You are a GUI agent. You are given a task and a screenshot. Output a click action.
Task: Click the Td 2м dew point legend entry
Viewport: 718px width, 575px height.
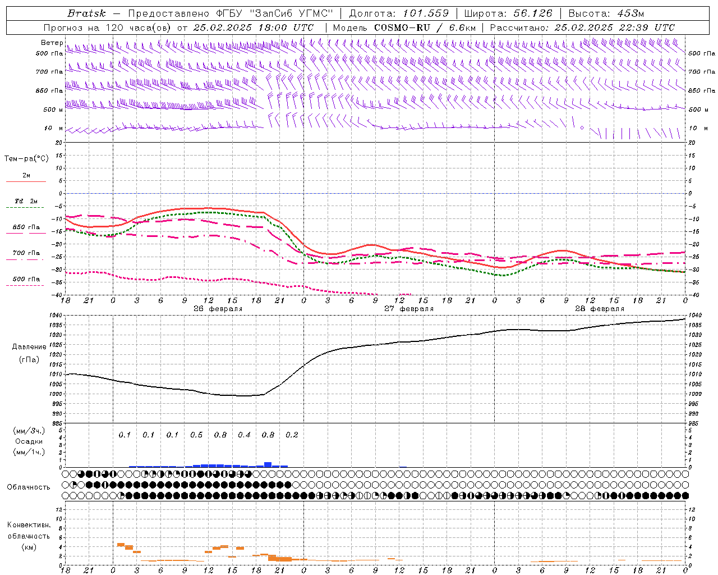[26, 201]
